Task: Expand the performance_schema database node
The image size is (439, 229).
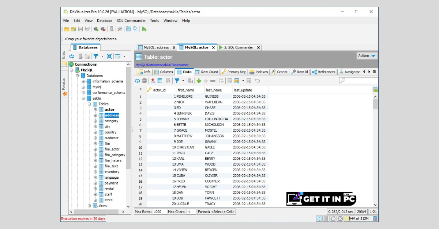Action: coord(83,93)
